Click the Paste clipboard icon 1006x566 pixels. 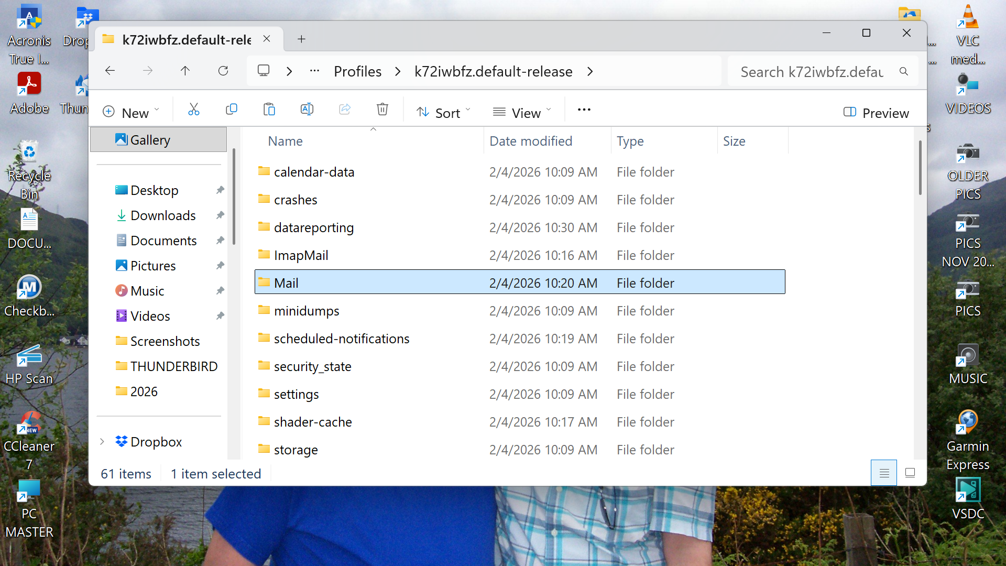[x=269, y=110]
